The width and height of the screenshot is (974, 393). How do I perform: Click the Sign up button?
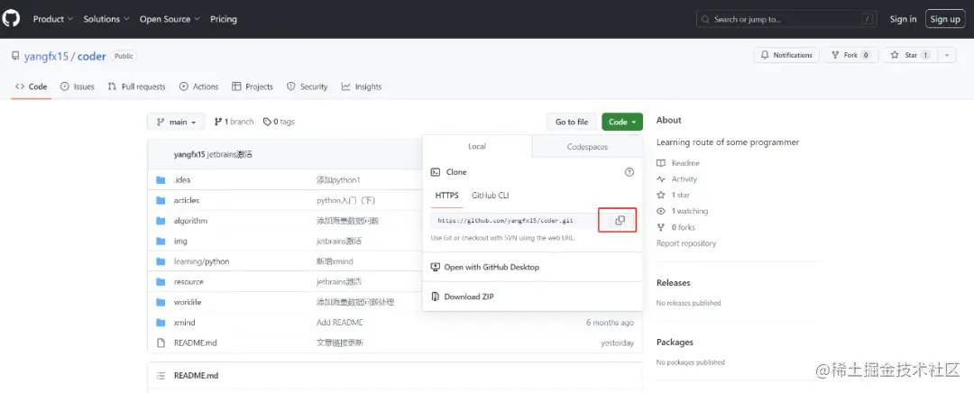click(x=945, y=19)
